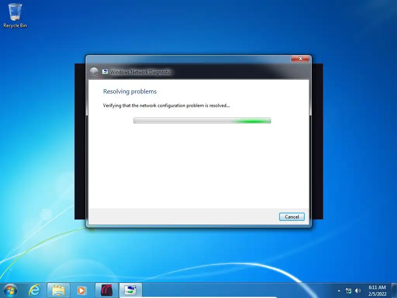The width and height of the screenshot is (397, 298).
Task: Select the Network Diagnostics taskbar button
Action: [130, 290]
